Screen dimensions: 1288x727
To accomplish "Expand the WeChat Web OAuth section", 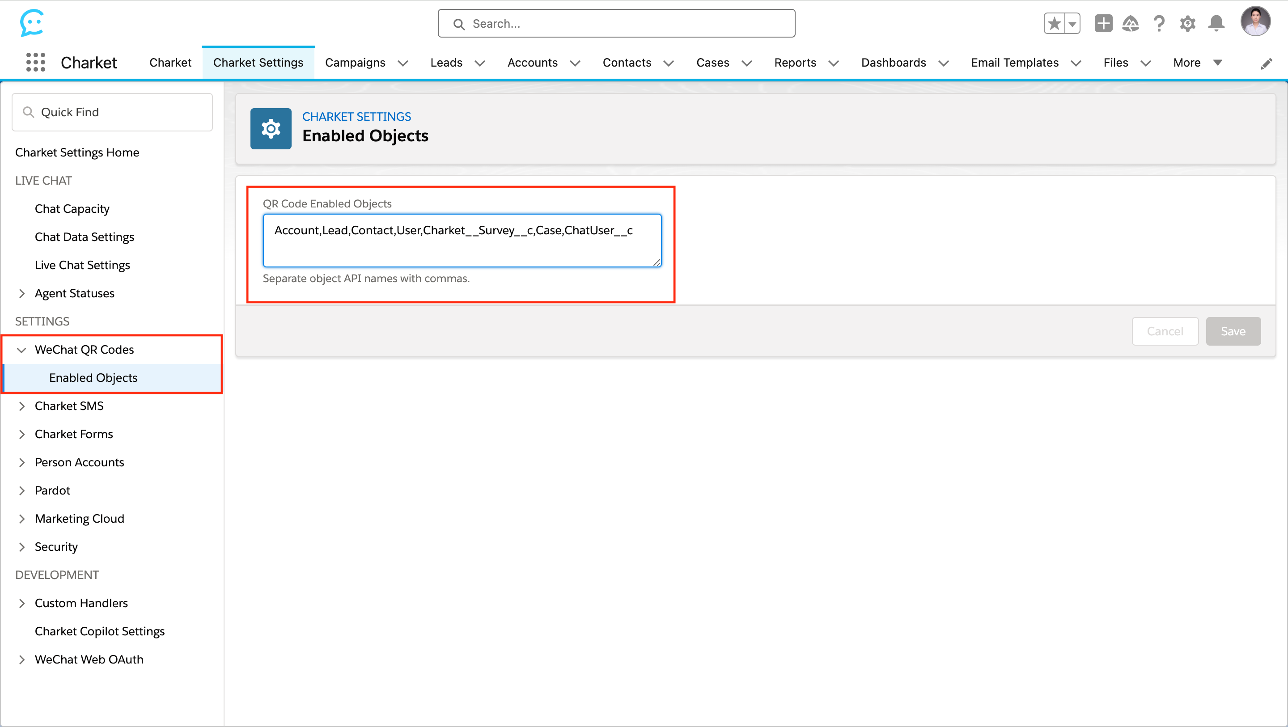I will [x=21, y=659].
